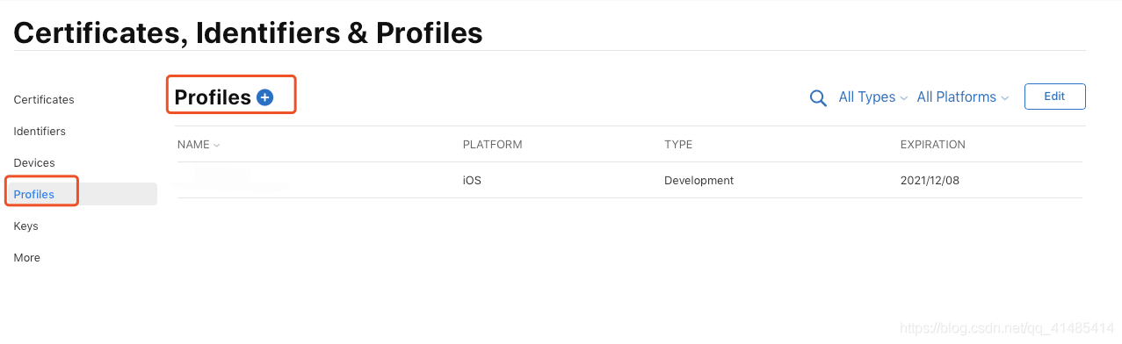Open the search magnifier icon
Image resolution: width=1122 pixels, height=344 pixels.
(x=818, y=98)
